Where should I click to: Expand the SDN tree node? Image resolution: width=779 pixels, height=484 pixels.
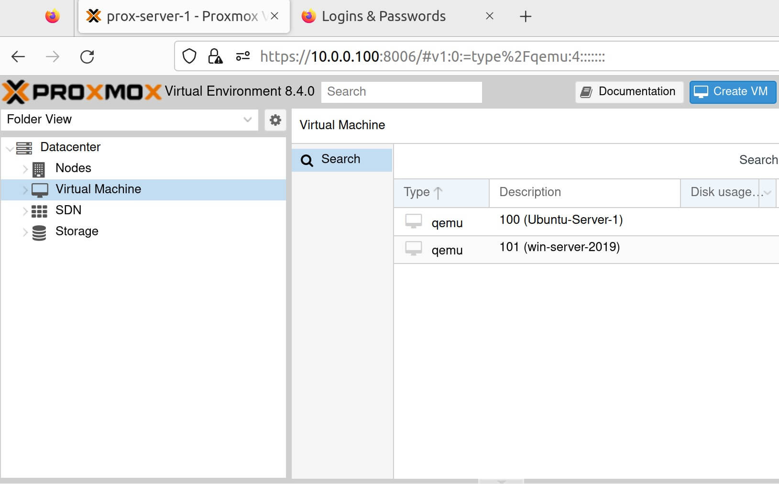[25, 211]
